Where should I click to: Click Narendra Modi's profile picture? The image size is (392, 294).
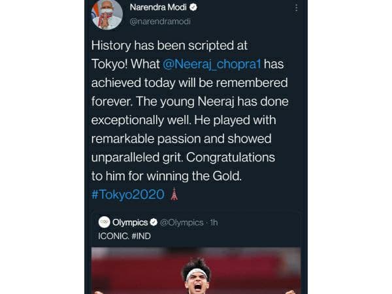coord(106,14)
